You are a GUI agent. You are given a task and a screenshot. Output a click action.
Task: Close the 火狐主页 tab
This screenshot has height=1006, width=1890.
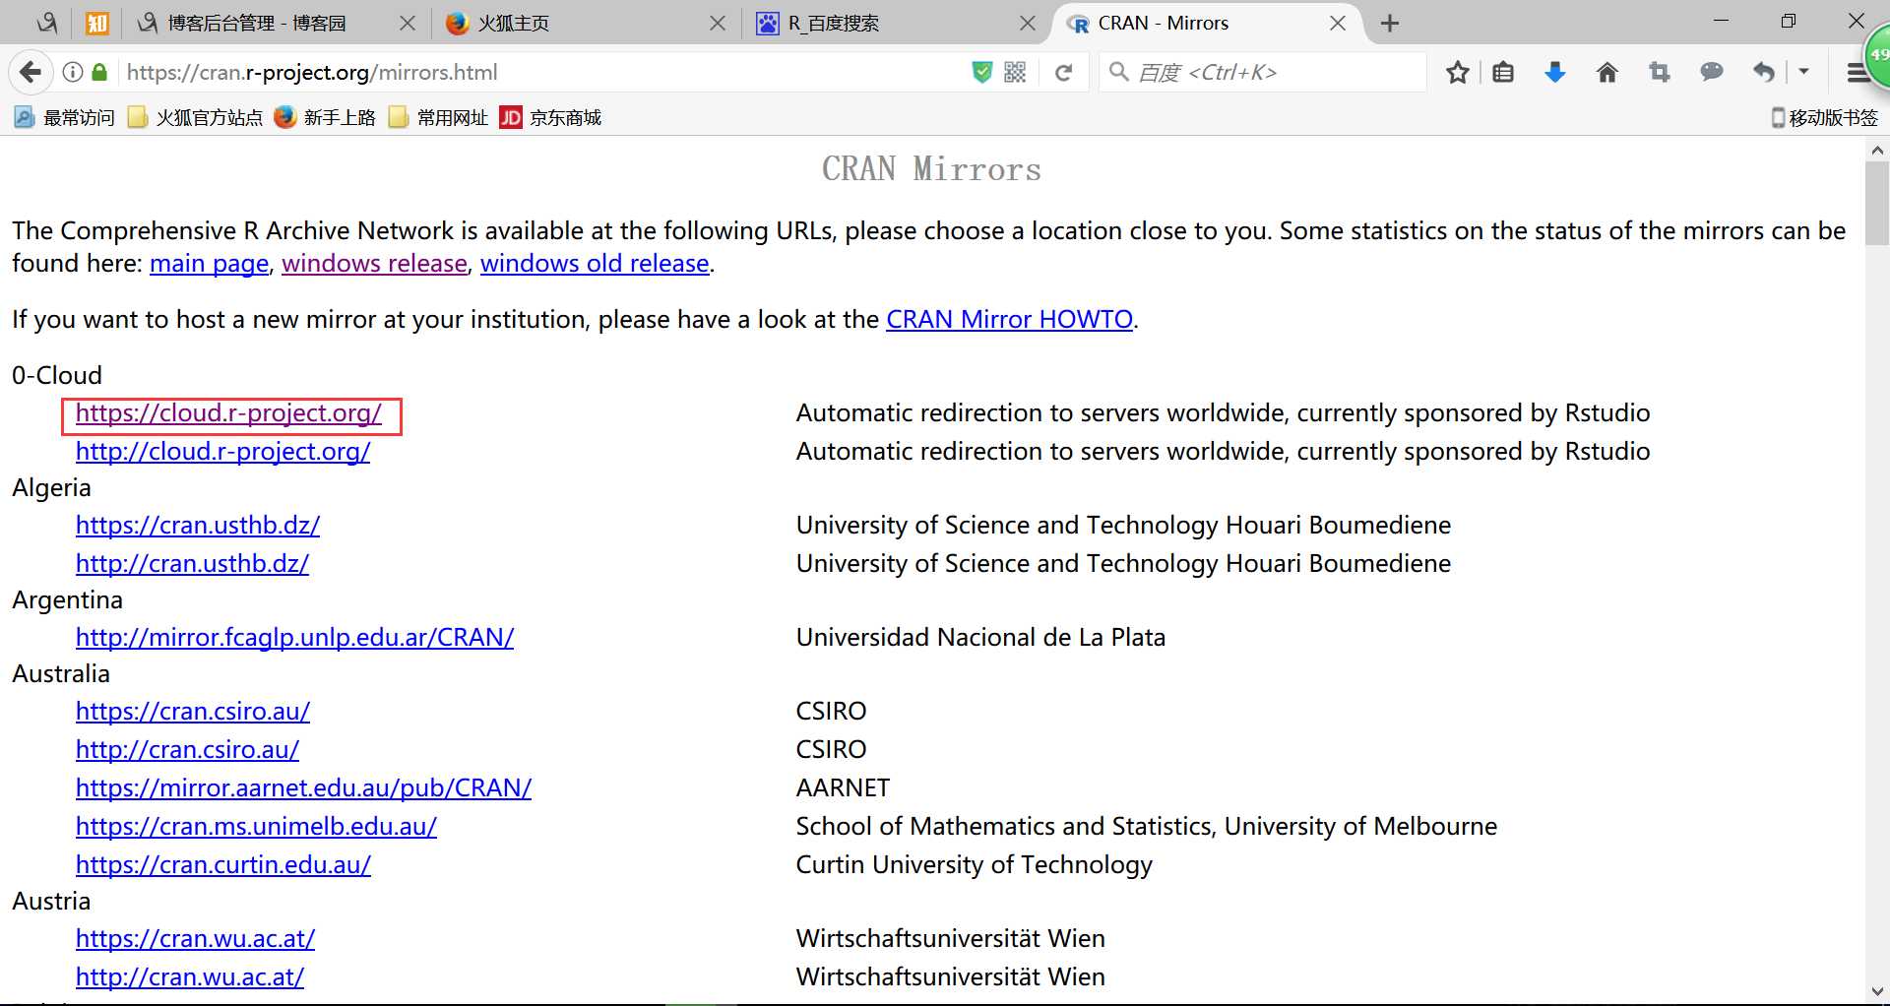718,24
